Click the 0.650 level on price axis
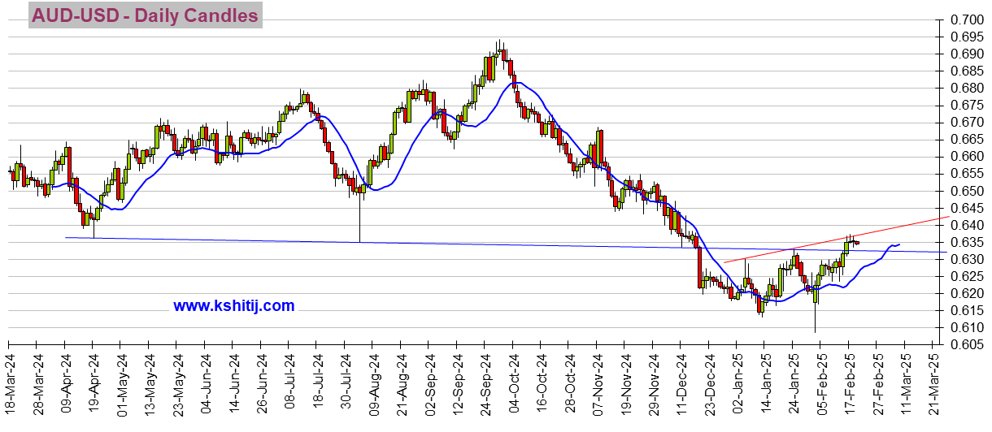This screenshot has height=432, width=992. pyautogui.click(x=968, y=191)
